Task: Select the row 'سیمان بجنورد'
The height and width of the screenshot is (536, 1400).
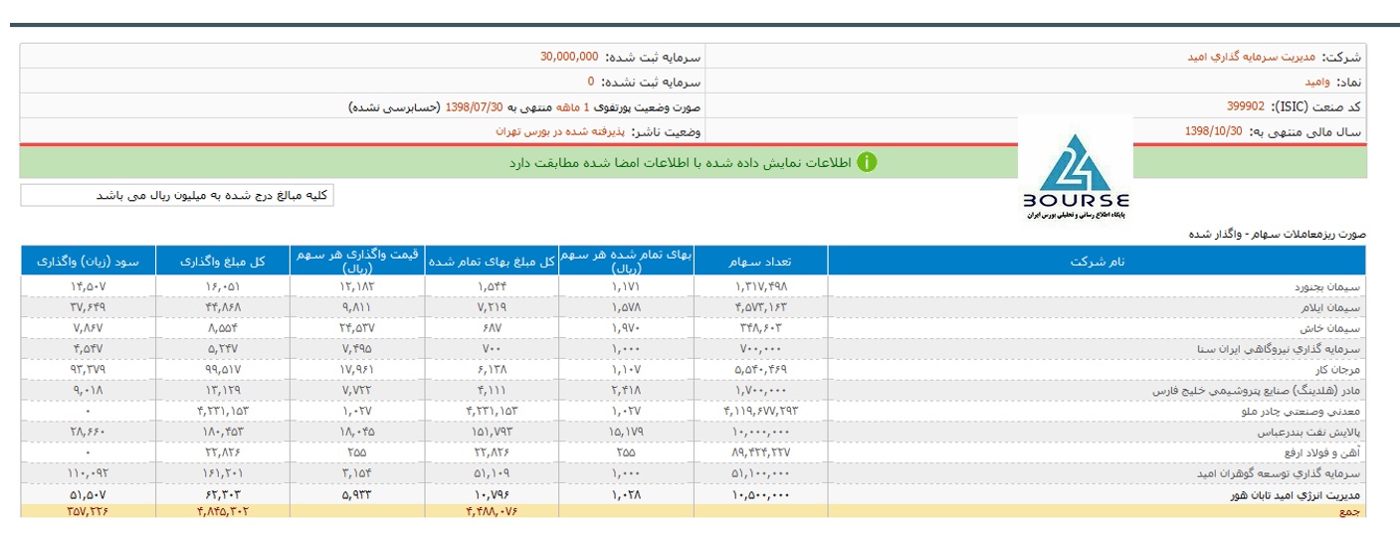Action: (694, 285)
